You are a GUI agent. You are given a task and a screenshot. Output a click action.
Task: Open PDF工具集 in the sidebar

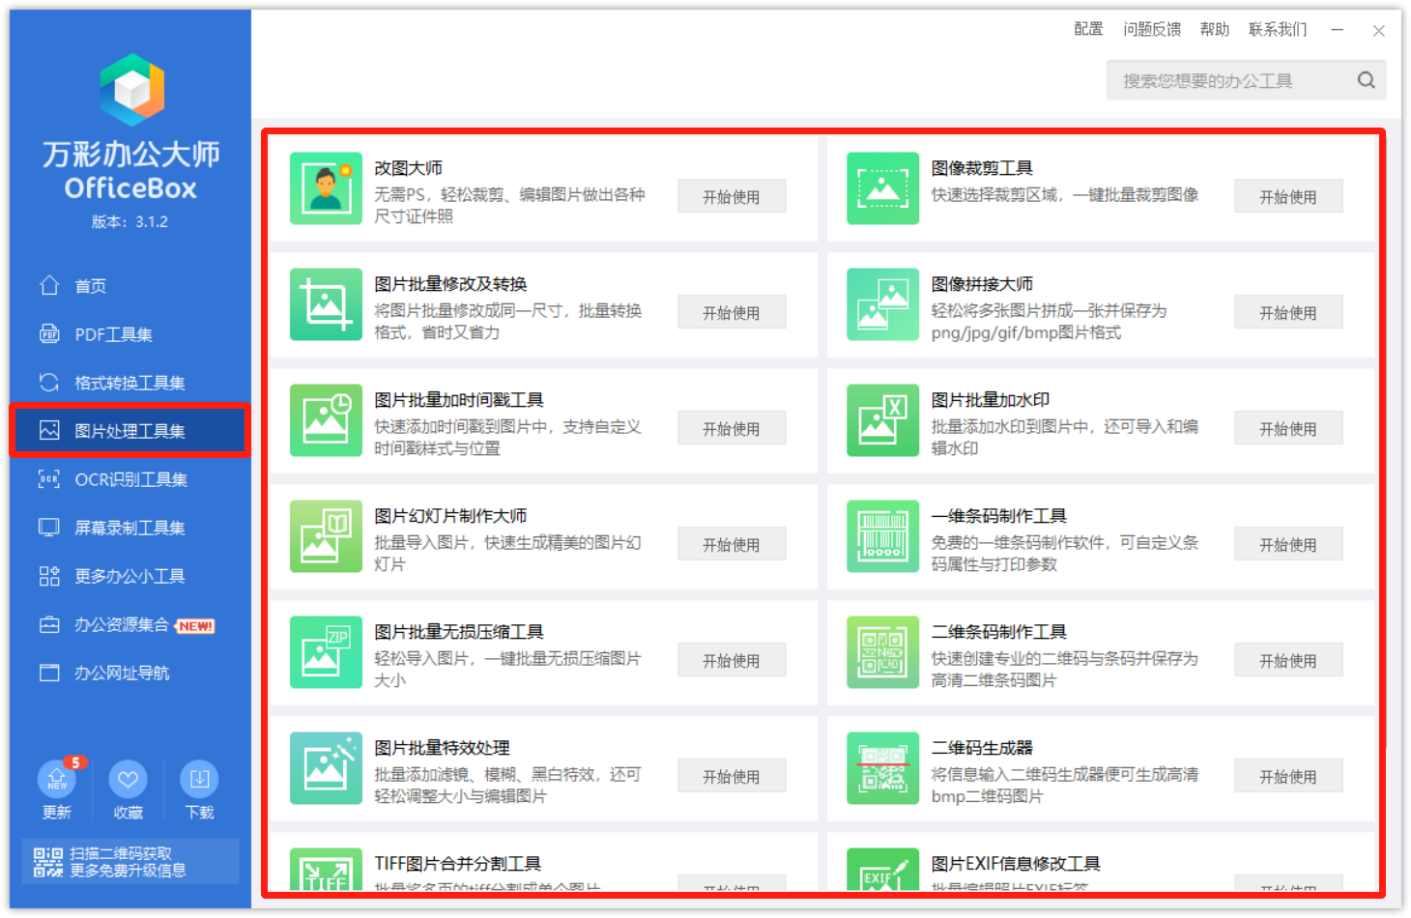pyautogui.click(x=130, y=334)
